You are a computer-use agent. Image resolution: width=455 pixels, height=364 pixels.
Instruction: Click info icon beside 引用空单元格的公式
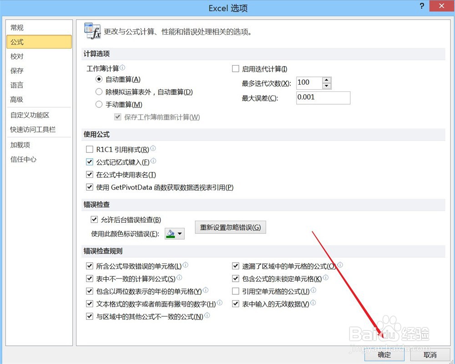[313, 290]
